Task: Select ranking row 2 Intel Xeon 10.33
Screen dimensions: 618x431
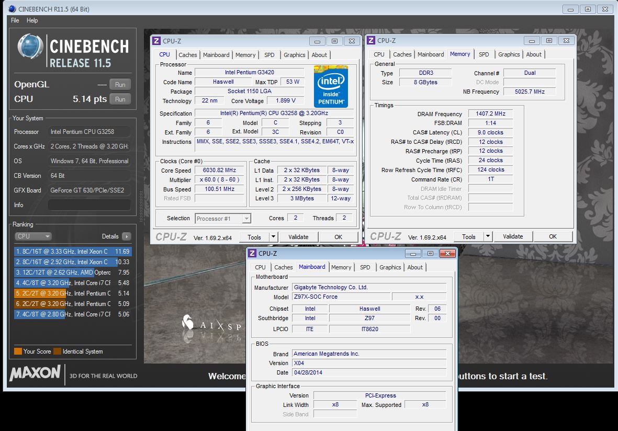Action: 73,262
